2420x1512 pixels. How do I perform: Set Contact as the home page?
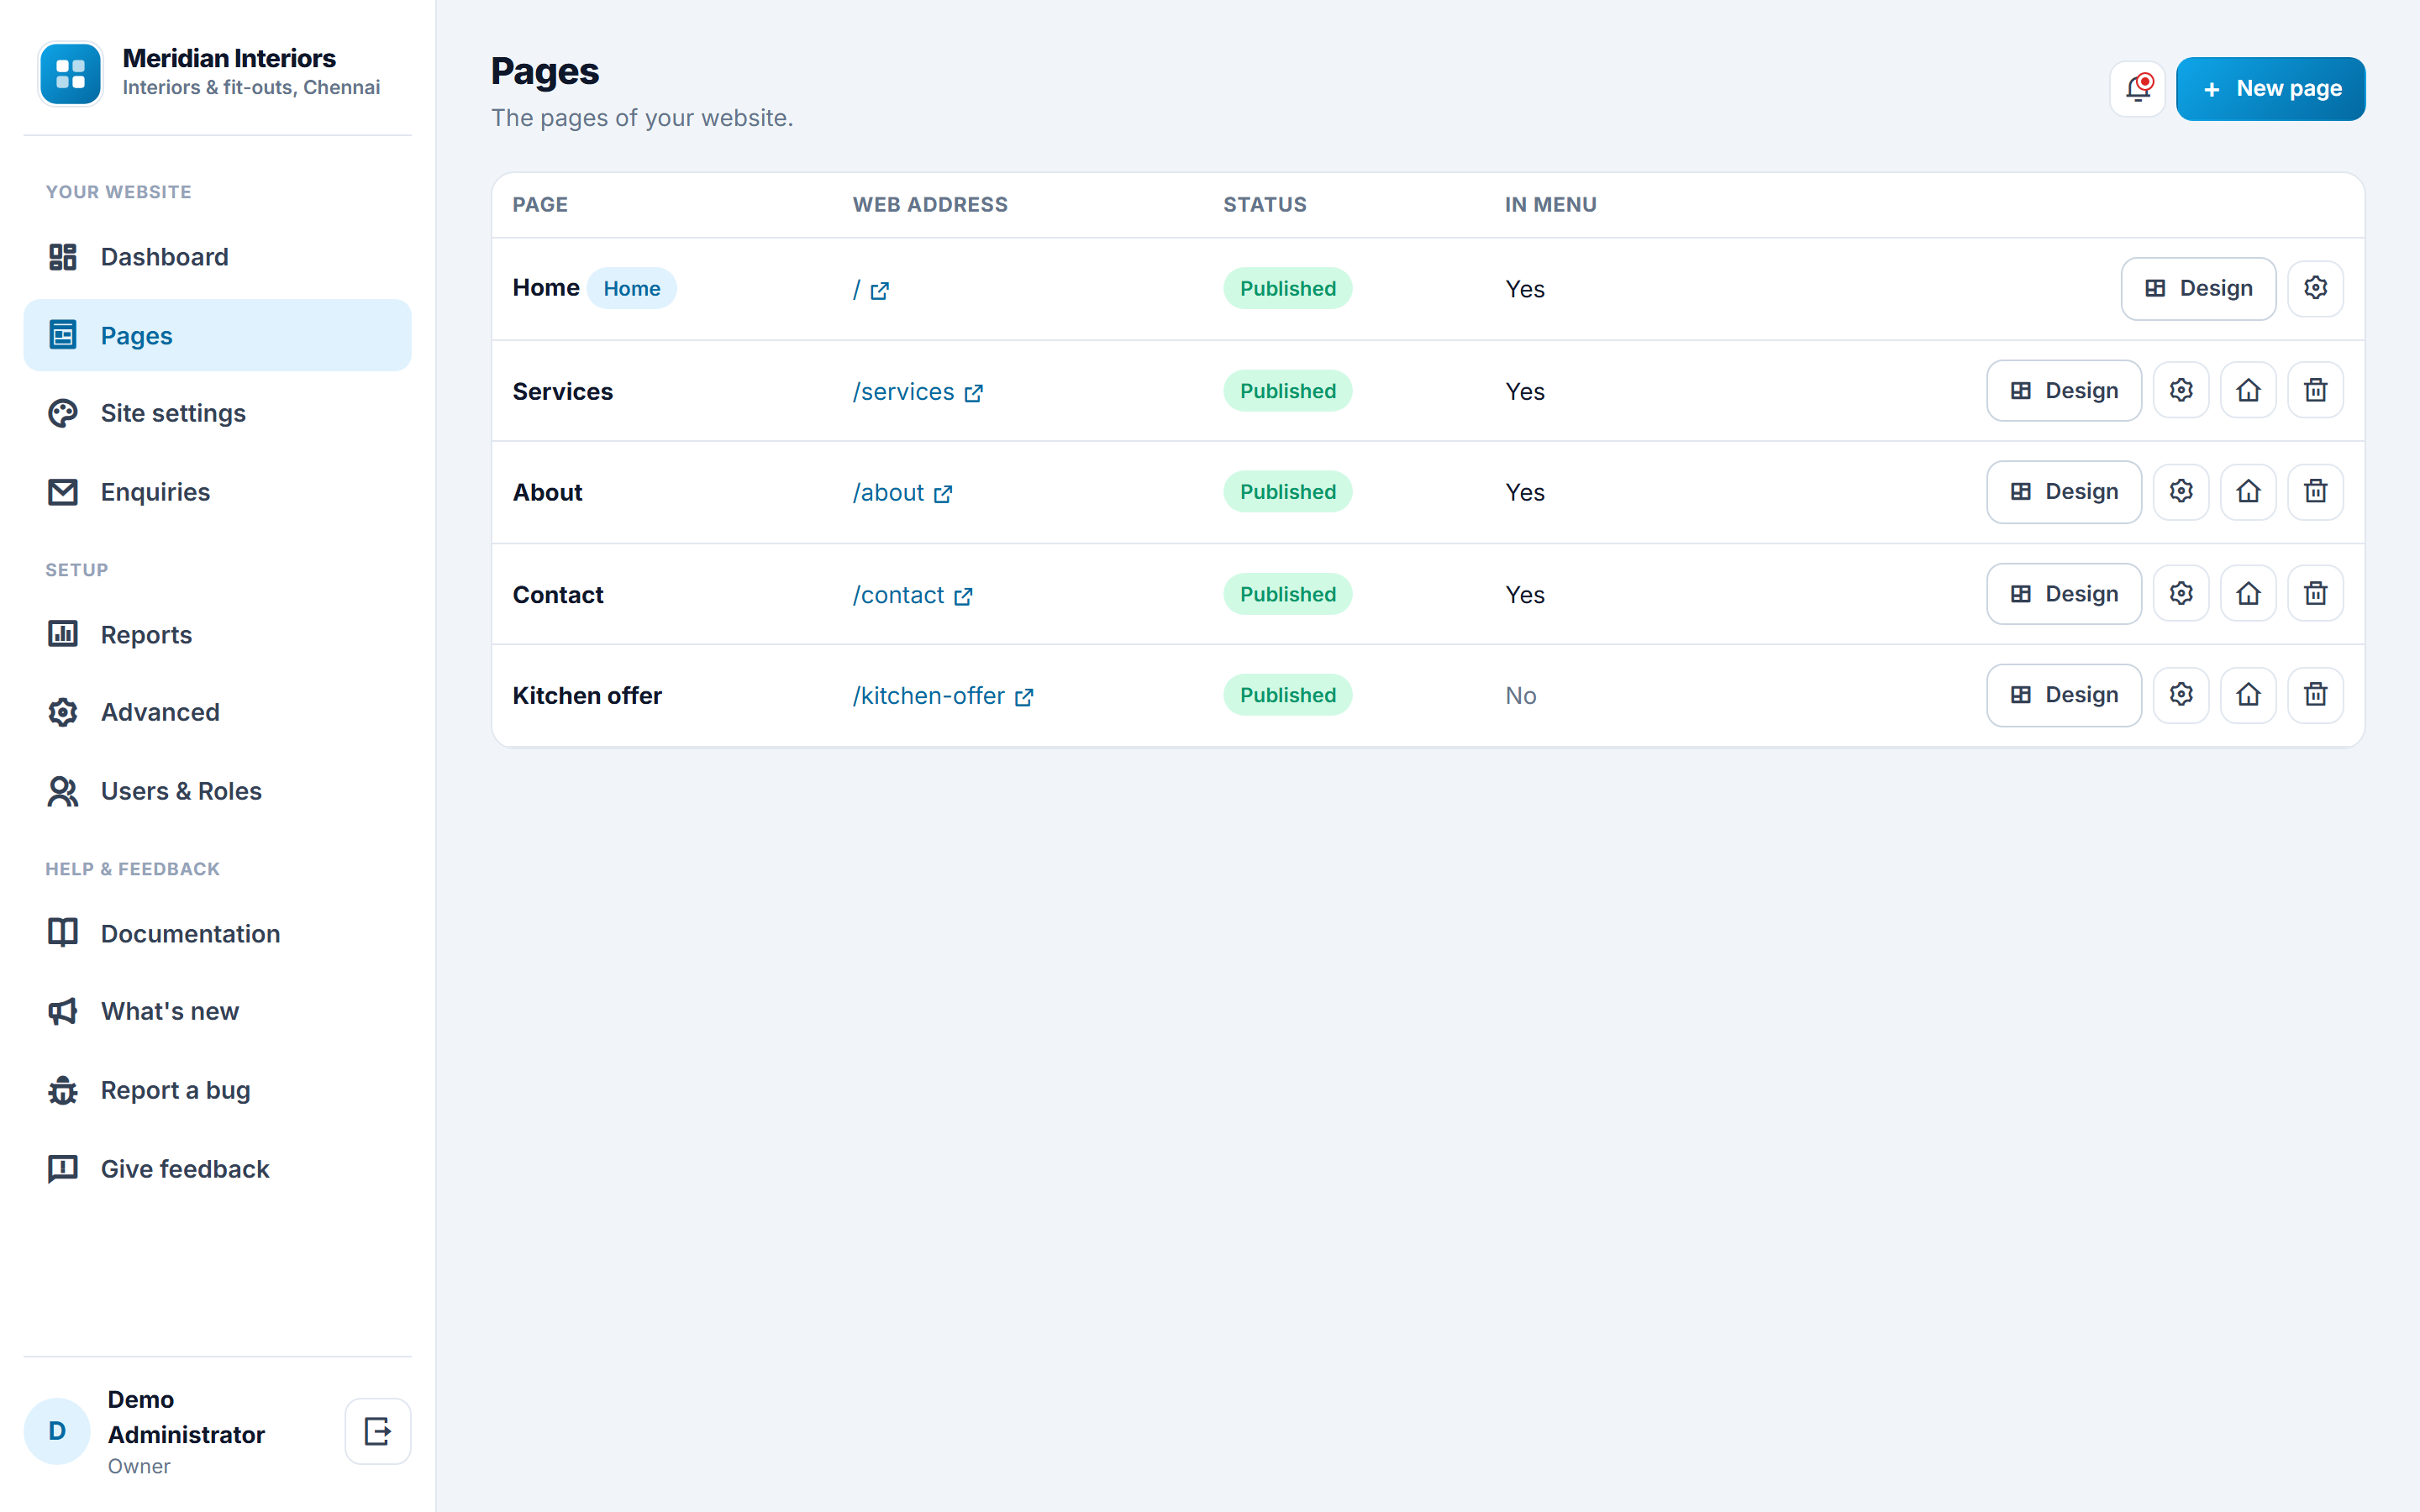point(2248,594)
